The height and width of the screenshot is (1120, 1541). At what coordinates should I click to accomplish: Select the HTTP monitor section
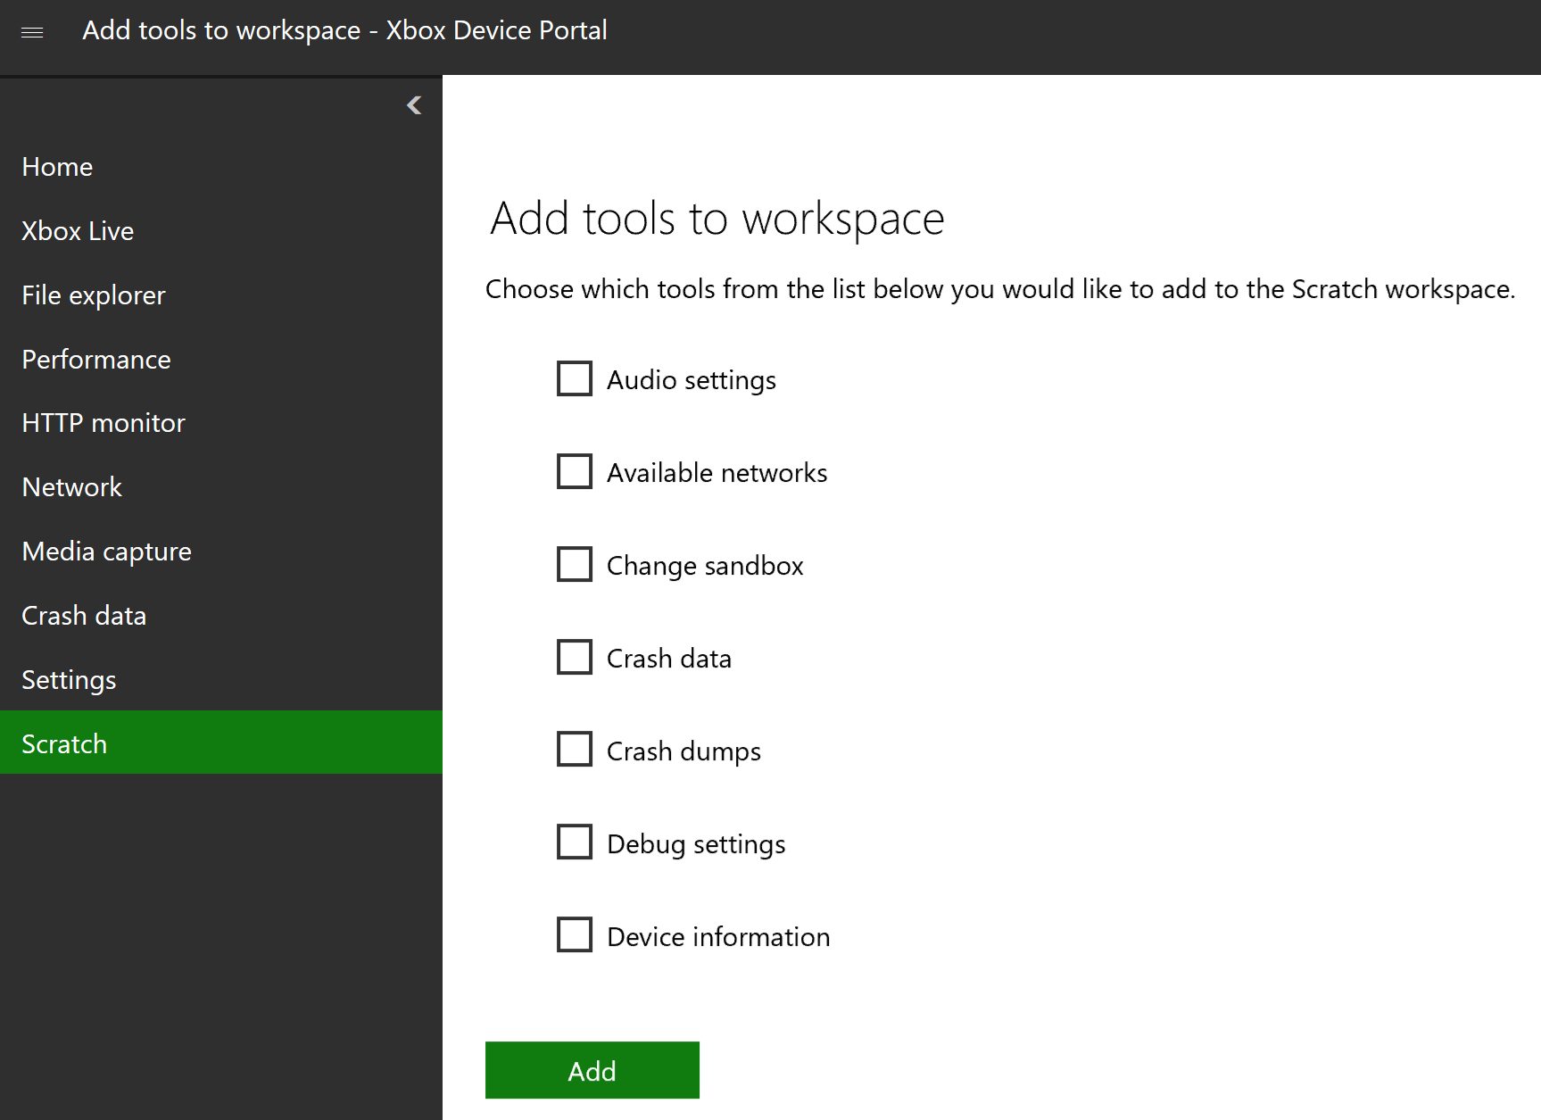[103, 423]
